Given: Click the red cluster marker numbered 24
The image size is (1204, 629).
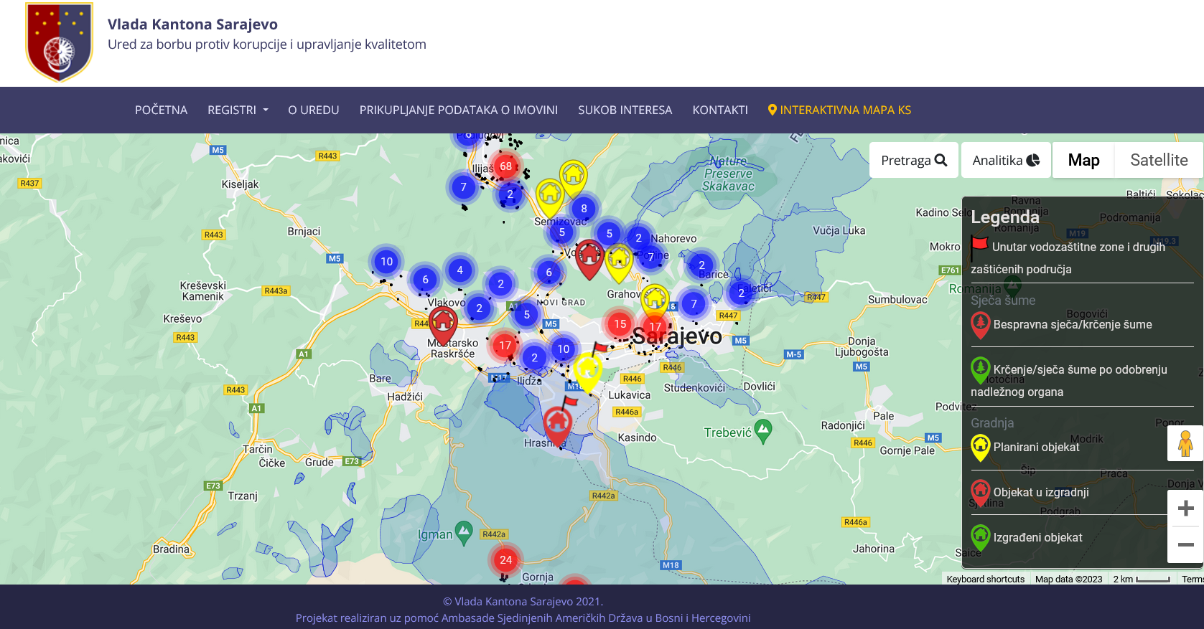Looking at the screenshot, I should coord(506,560).
